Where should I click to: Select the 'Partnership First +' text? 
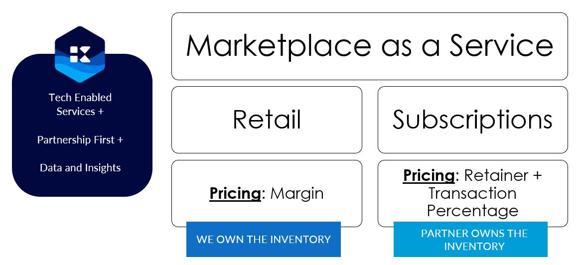[x=80, y=139]
